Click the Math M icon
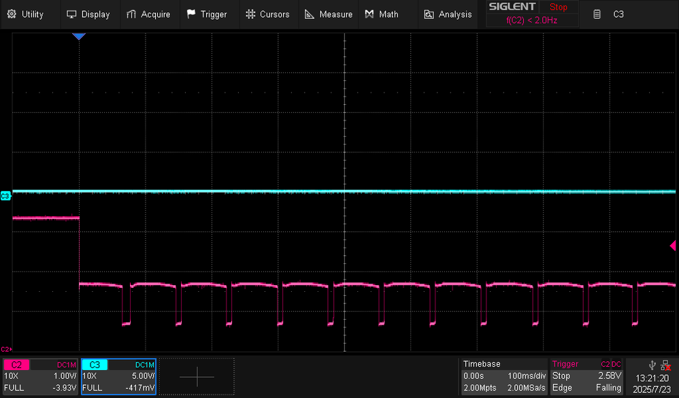Viewport: 679px width, 398px height. click(x=369, y=14)
